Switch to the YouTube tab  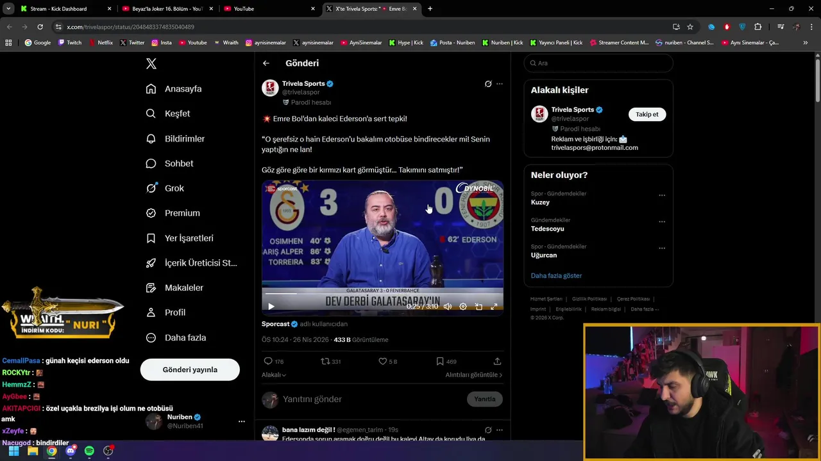point(269,9)
